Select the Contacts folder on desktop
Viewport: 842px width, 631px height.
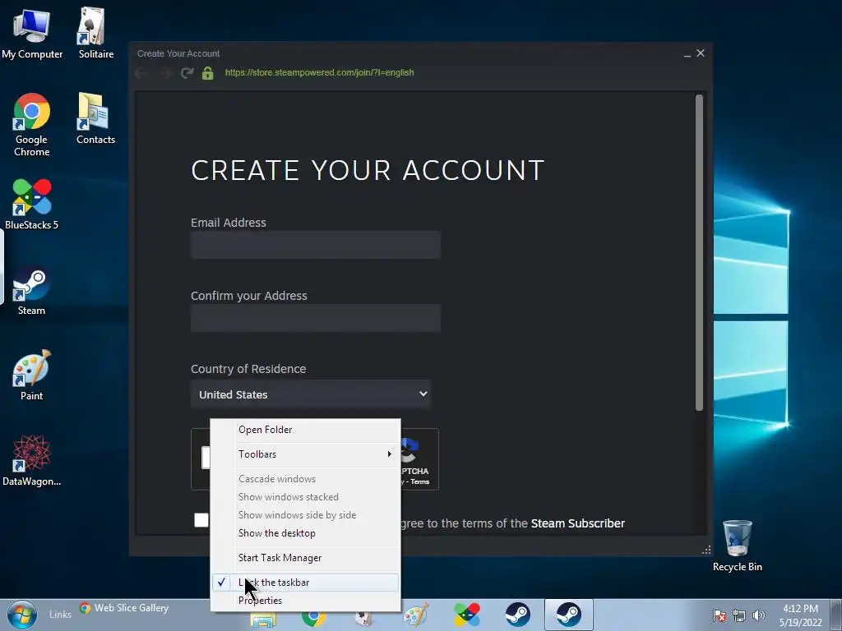tap(95, 118)
